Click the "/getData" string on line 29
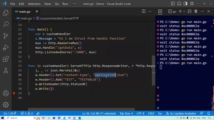This screenshot has width=214, height=120. (x=65, y=48)
